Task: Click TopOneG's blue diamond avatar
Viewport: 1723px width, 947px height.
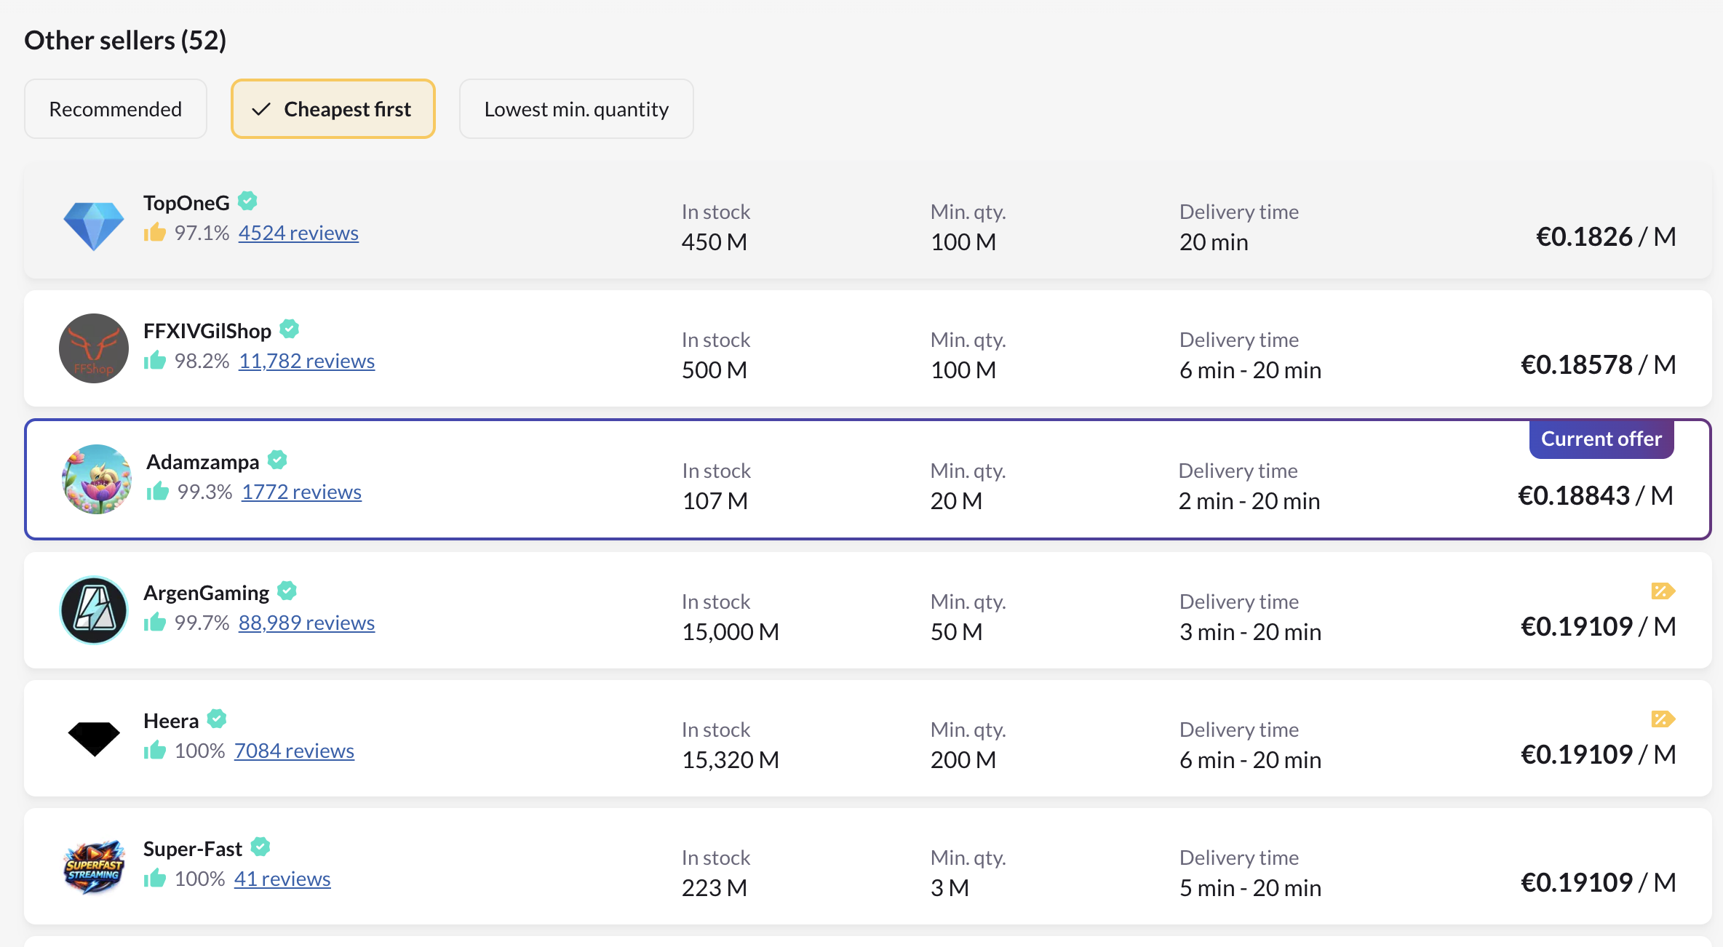Action: pyautogui.click(x=94, y=224)
